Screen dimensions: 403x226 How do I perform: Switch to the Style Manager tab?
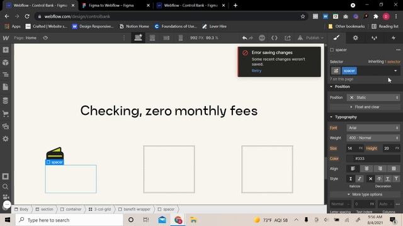pos(374,38)
